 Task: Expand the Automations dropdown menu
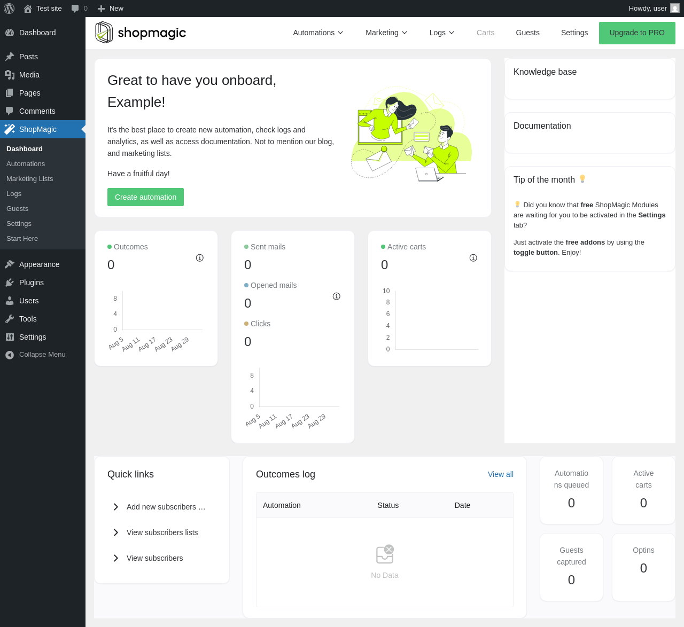point(318,33)
